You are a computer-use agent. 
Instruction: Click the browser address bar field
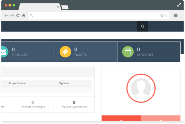(99, 16)
